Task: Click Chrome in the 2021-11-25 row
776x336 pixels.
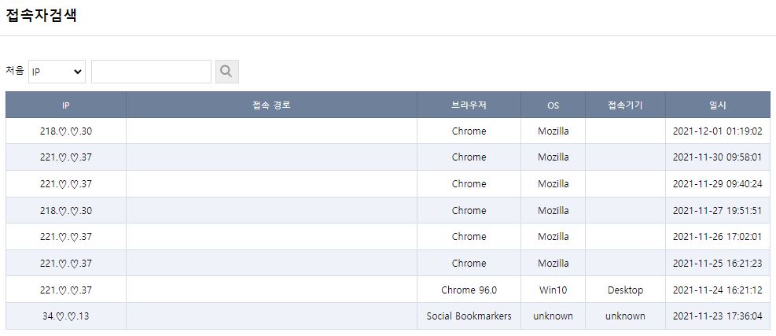Action: tap(469, 263)
